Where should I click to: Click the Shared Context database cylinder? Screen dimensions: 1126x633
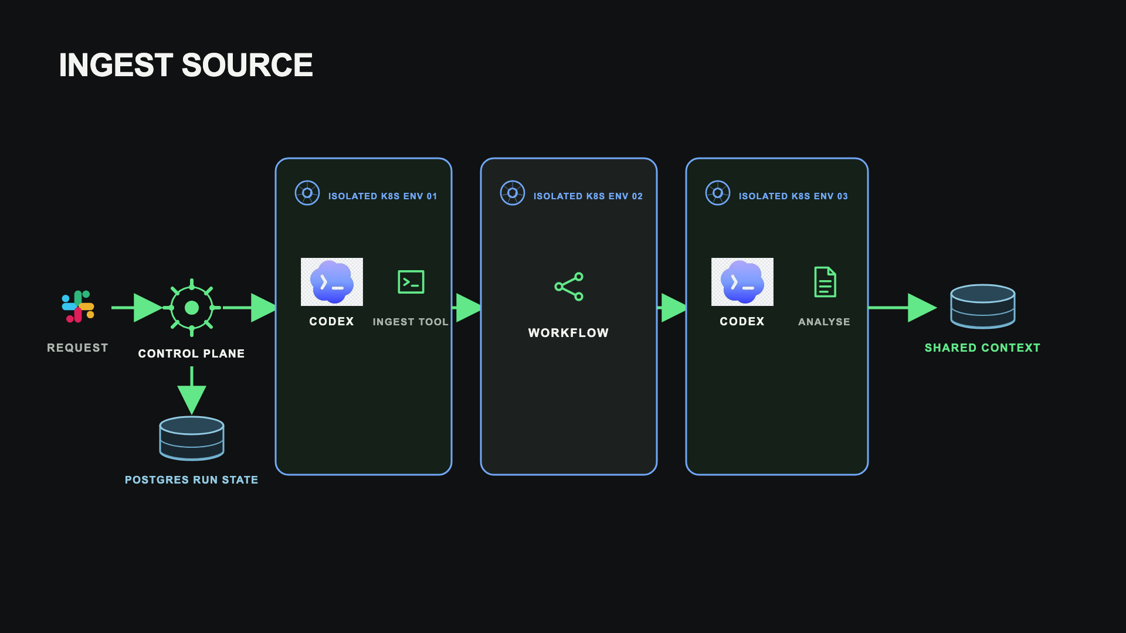pos(983,307)
